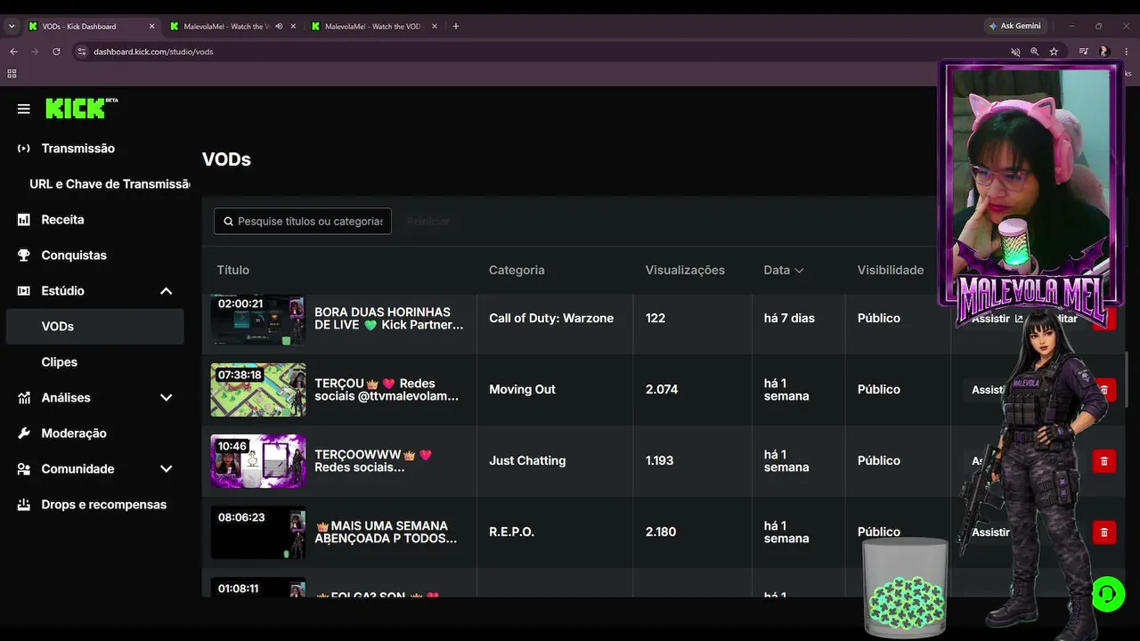1140x641 pixels.
Task: Open the hamburger menu beside the Kick logo
Action: pyautogui.click(x=24, y=109)
